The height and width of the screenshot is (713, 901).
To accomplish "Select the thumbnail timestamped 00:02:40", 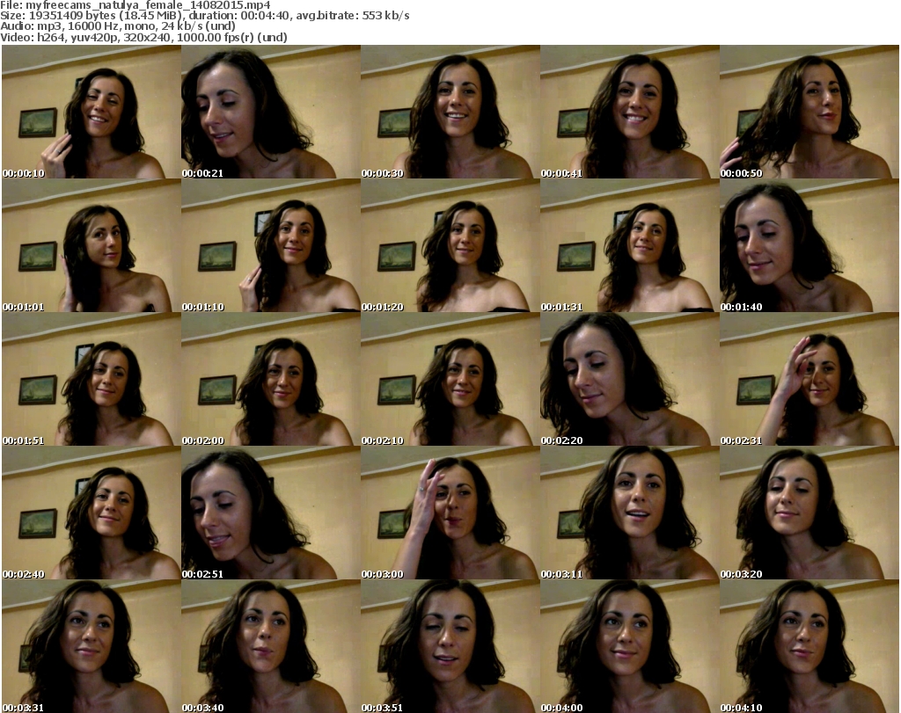I will (x=92, y=513).
